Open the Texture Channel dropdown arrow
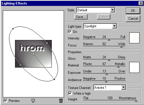The image size is (144, 105). point(123,88)
